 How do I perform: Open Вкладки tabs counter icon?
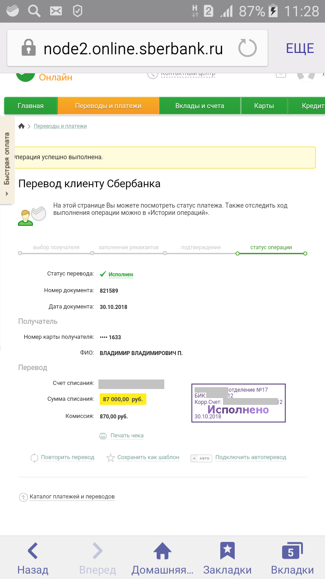point(292,551)
